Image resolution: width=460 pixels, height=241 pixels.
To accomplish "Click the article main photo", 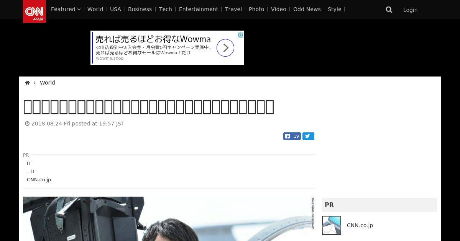I will [169, 219].
